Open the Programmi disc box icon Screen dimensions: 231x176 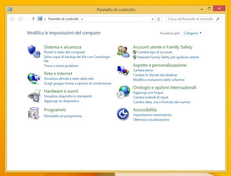pyautogui.click(x=34, y=113)
